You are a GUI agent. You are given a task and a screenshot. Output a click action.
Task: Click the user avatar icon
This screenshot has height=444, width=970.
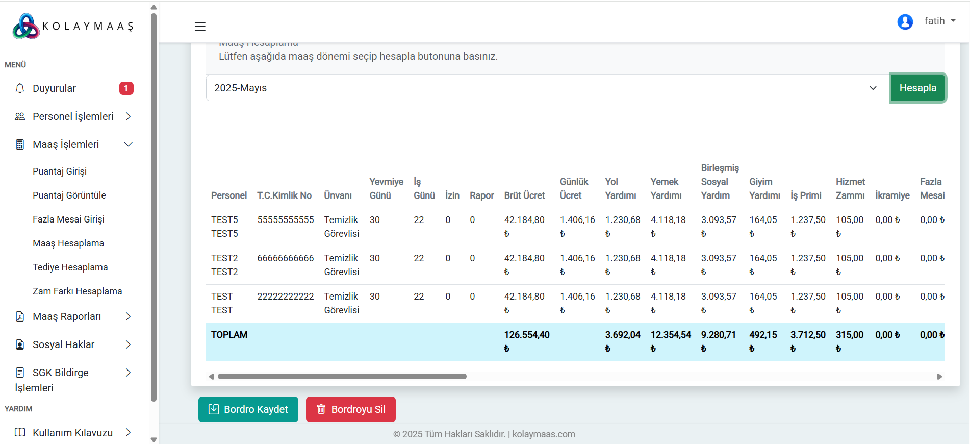coord(905,21)
